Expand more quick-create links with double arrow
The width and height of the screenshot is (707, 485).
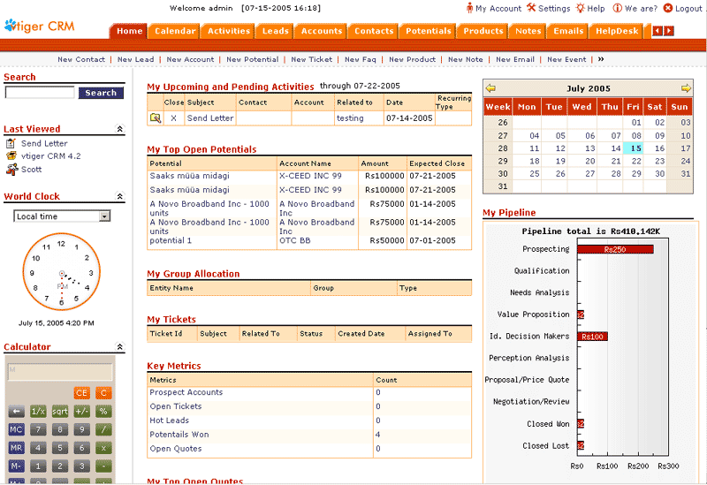click(x=601, y=59)
